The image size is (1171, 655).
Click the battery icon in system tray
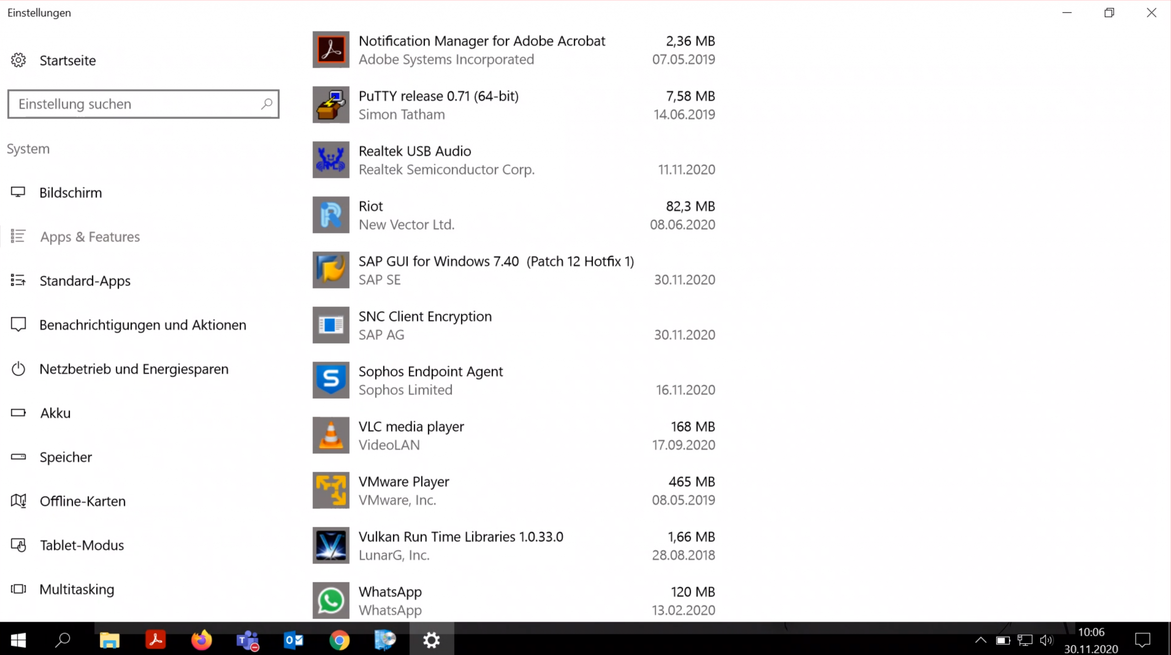coord(1003,640)
